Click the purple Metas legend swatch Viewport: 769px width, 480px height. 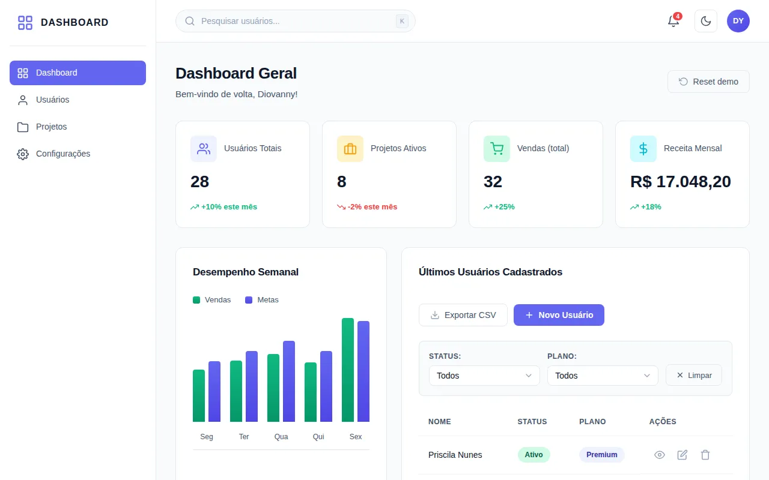[249, 300]
